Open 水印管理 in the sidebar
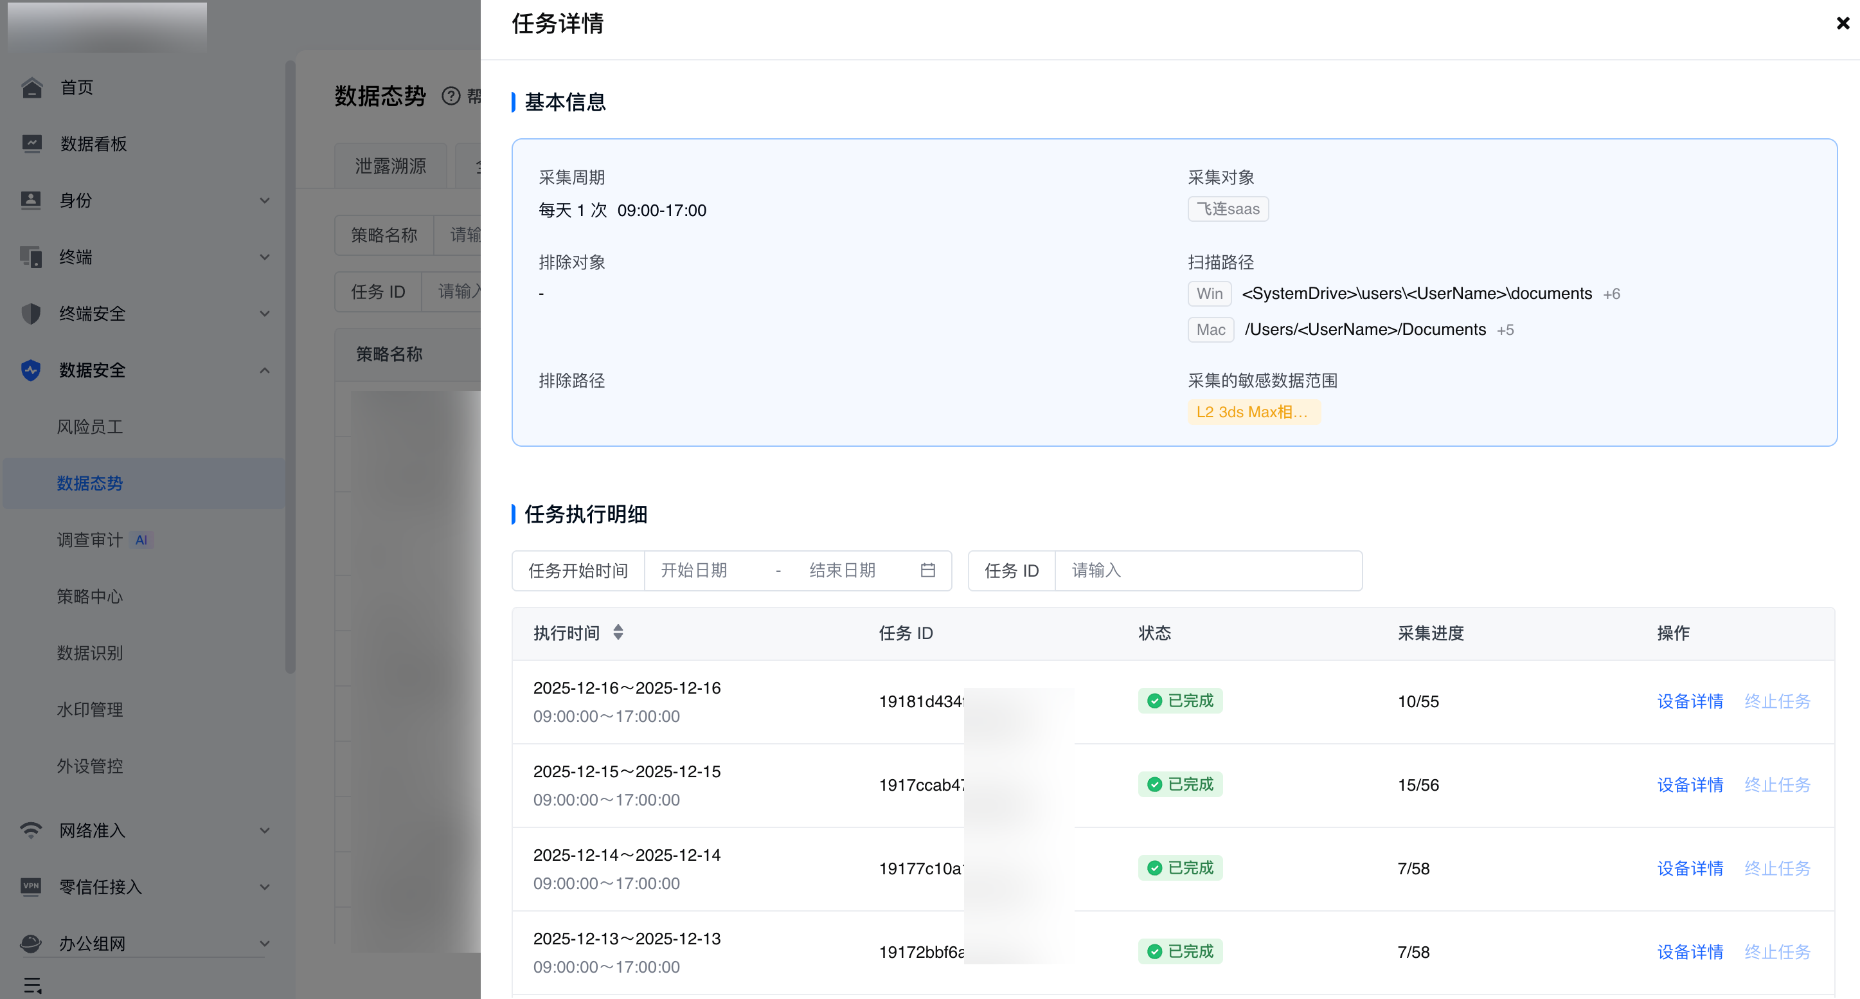This screenshot has height=999, width=1860. (x=90, y=709)
